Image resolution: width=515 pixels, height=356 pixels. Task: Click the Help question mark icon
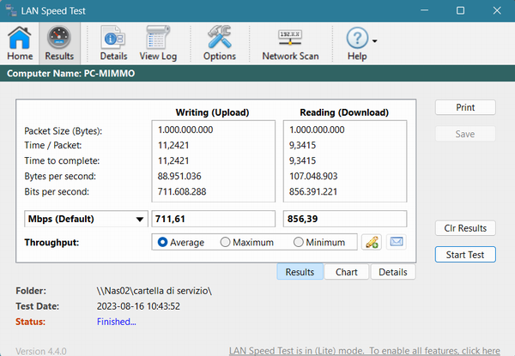coord(357,38)
